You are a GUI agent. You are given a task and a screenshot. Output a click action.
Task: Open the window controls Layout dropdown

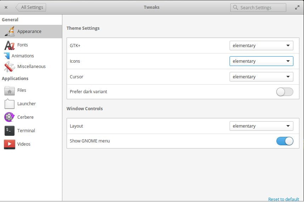[x=261, y=126]
